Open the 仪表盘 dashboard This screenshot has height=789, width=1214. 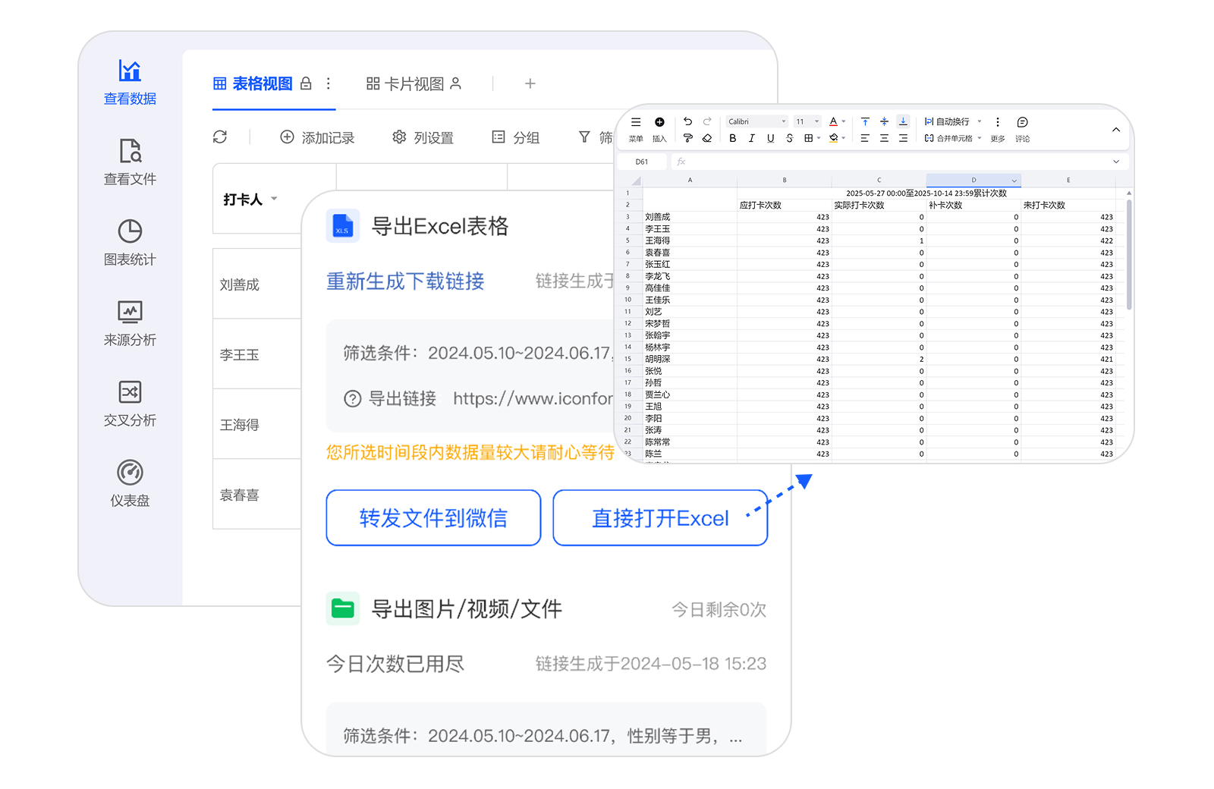tap(130, 483)
